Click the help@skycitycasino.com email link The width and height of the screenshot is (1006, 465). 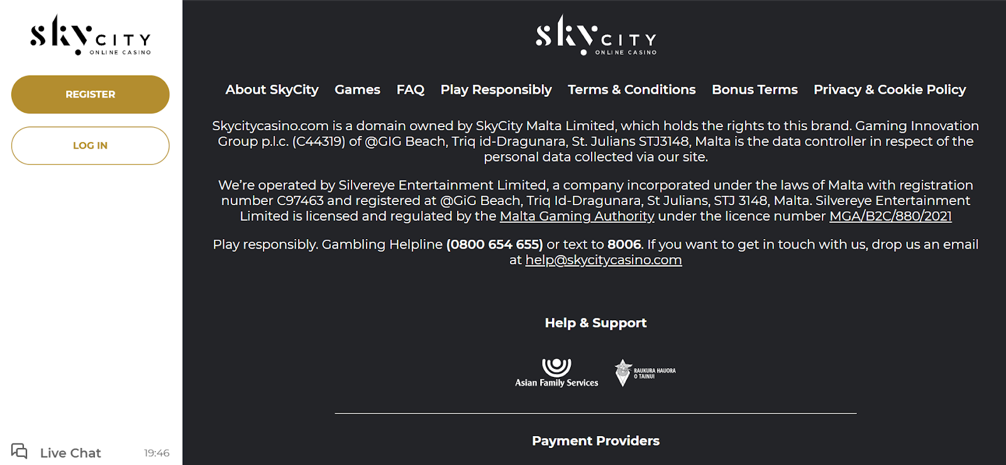point(603,260)
